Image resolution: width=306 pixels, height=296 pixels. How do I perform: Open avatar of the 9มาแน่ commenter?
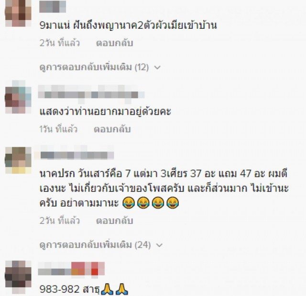(x=18, y=13)
